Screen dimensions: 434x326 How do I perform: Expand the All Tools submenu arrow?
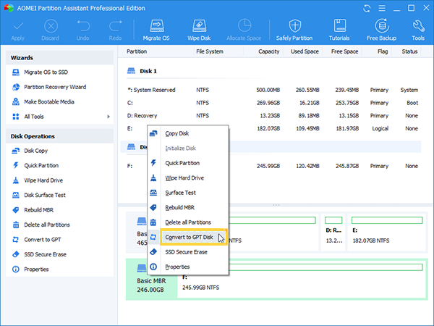point(109,117)
